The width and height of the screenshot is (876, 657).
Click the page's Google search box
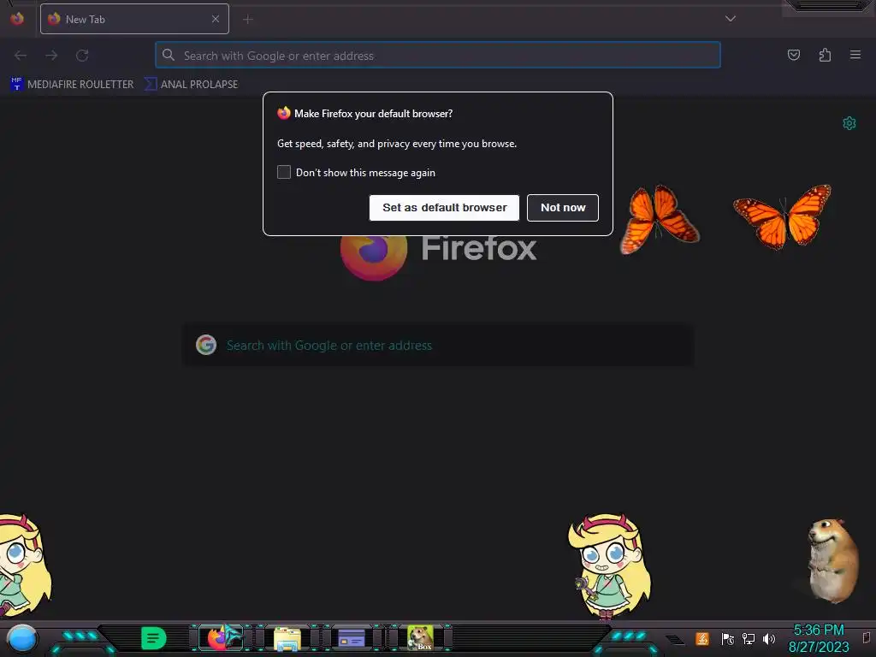(x=439, y=346)
